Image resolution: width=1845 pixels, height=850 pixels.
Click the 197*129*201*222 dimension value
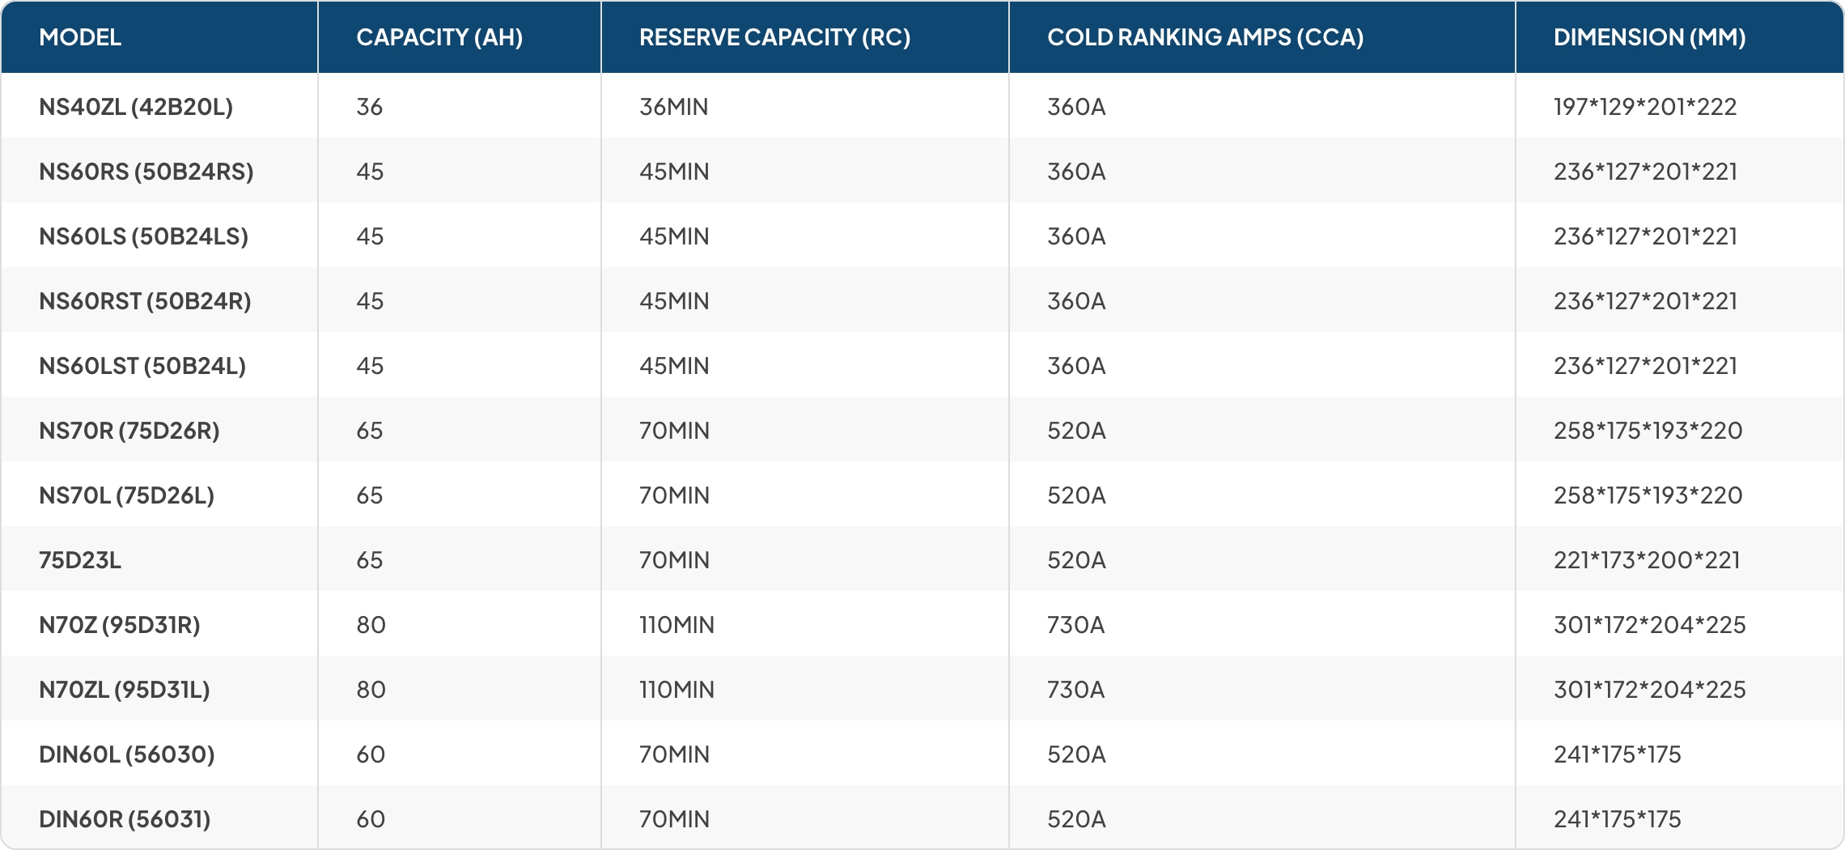pyautogui.click(x=1645, y=107)
